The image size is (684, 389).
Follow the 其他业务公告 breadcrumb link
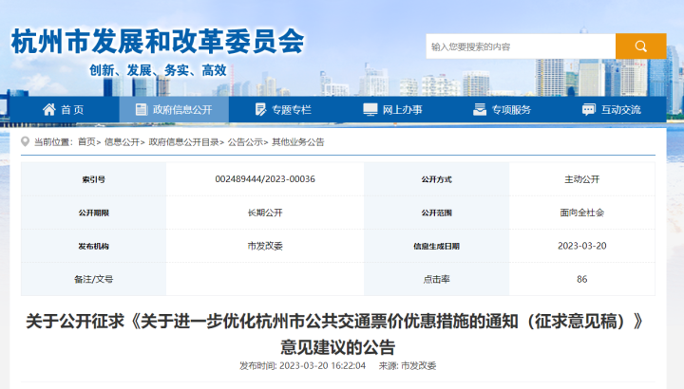[298, 142]
